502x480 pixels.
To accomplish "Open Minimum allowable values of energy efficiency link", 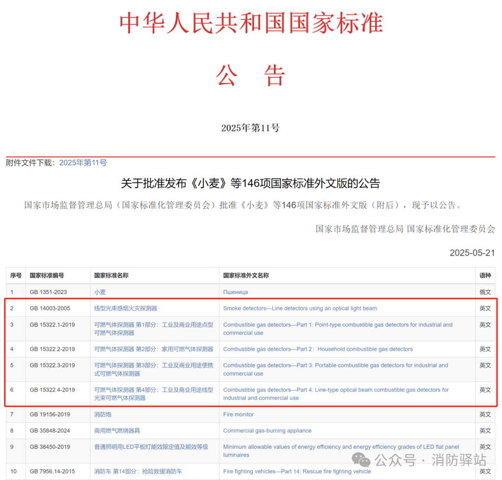I will coord(341,451).
